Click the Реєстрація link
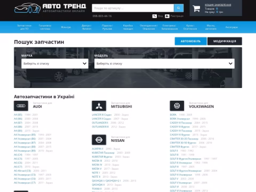The image size is (256, 192). tap(177, 16)
